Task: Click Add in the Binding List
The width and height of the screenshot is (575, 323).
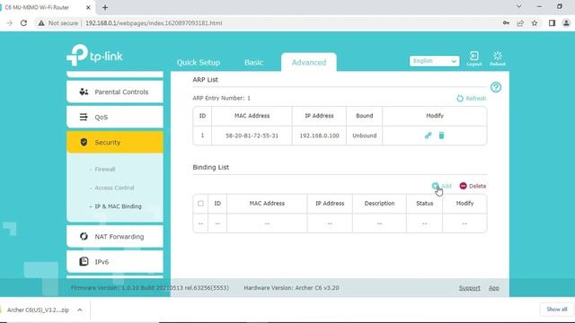Action: click(x=441, y=186)
